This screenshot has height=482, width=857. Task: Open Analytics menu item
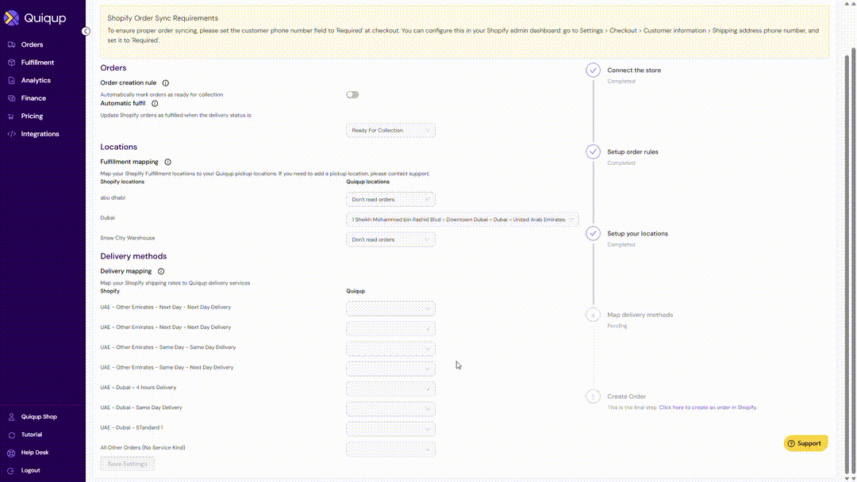point(36,80)
